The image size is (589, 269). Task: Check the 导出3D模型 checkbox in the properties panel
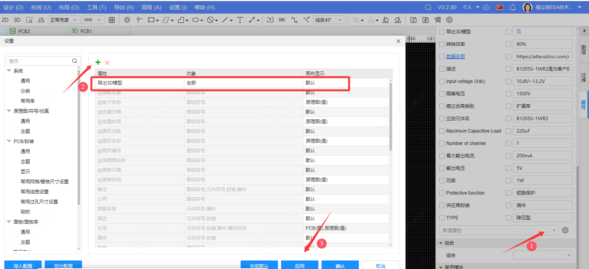(442, 31)
